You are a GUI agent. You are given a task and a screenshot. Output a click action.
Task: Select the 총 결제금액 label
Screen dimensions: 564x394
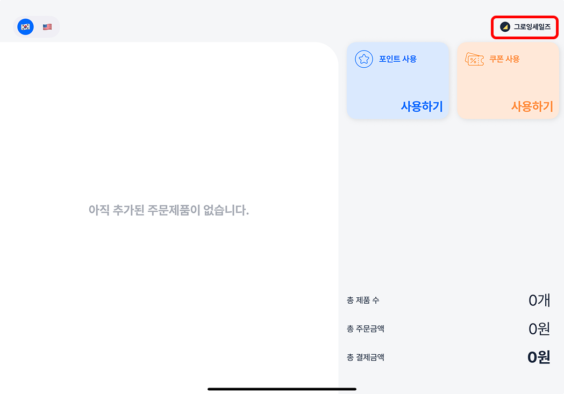point(366,357)
